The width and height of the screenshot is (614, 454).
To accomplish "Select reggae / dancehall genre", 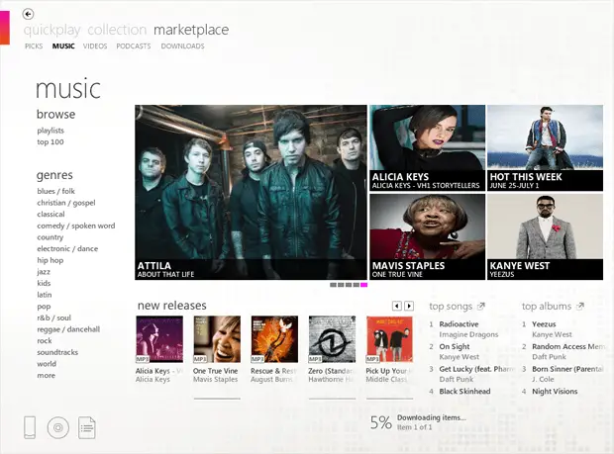I will [68, 329].
